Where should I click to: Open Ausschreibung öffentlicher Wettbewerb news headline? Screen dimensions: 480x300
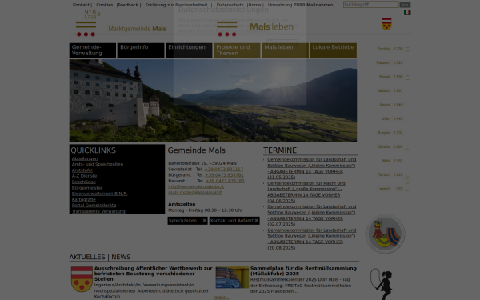click(x=153, y=274)
